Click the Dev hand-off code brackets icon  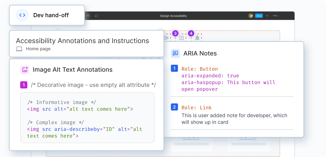coord(22,15)
